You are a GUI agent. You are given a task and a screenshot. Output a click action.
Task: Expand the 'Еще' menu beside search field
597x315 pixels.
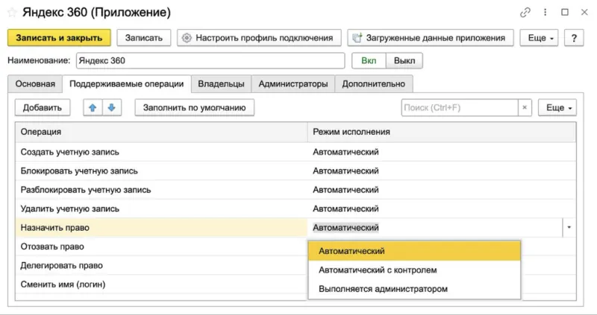(557, 107)
